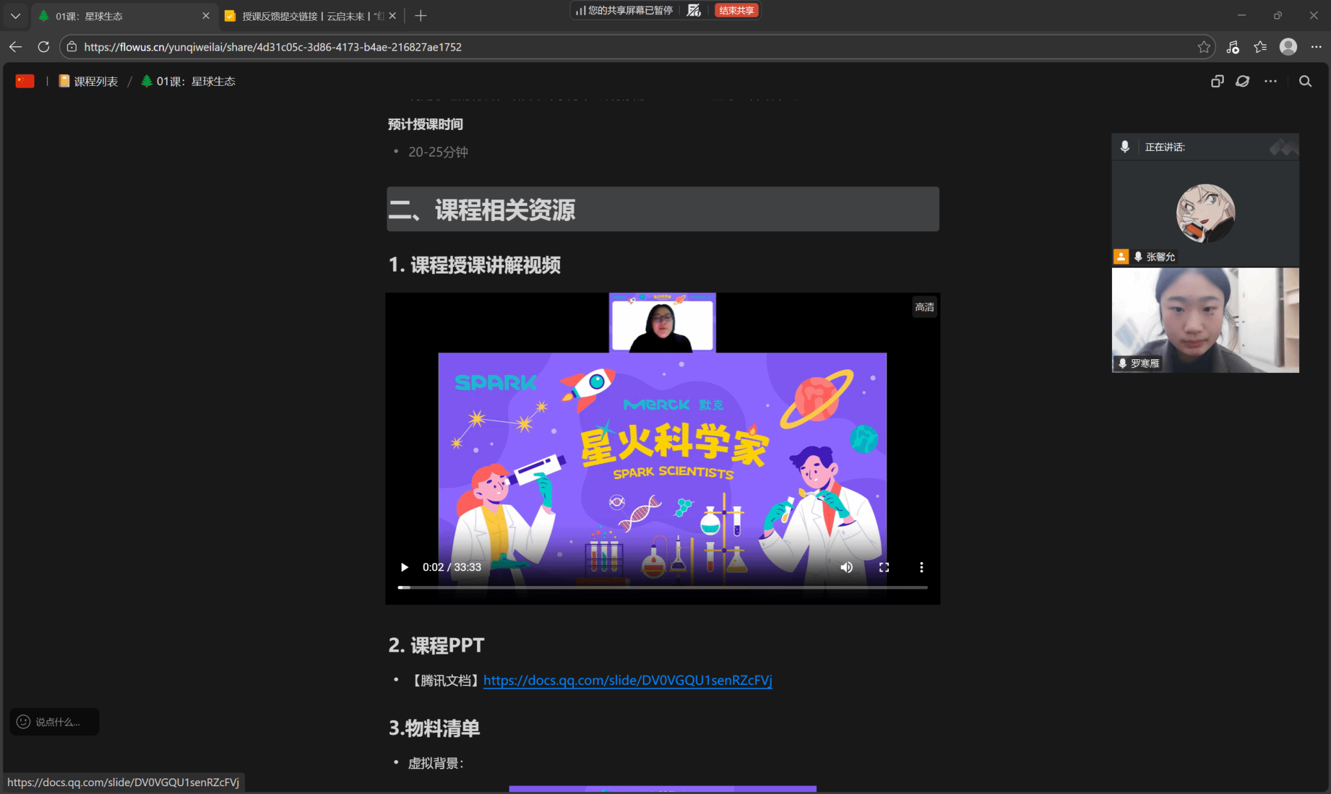
Task: Change video quality via 高清
Action: click(x=924, y=307)
